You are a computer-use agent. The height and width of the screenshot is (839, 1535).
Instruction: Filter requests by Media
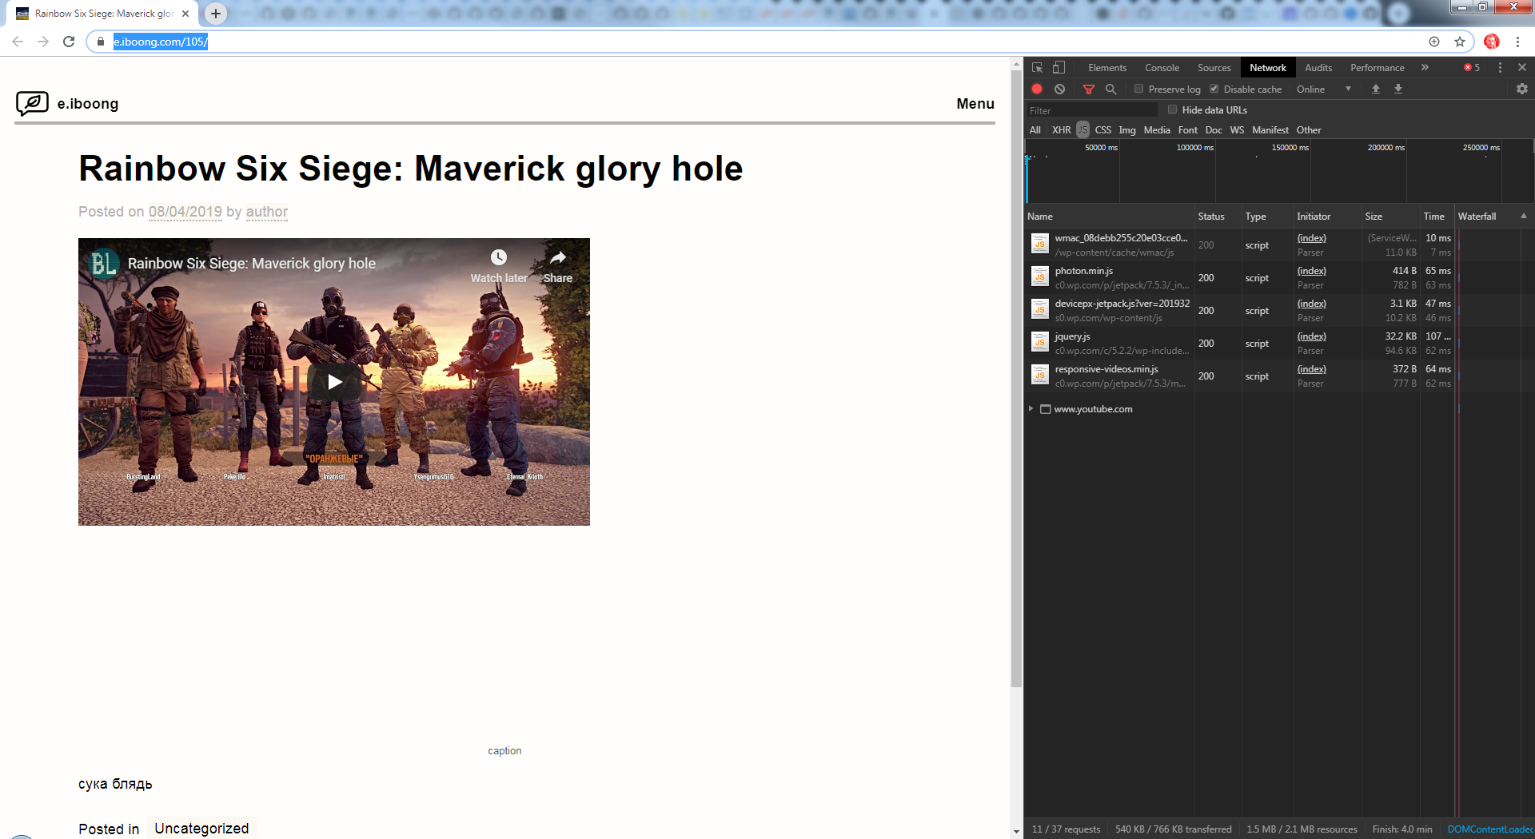[x=1157, y=129]
